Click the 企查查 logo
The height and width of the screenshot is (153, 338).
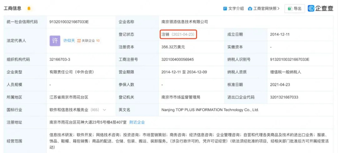[320, 8]
